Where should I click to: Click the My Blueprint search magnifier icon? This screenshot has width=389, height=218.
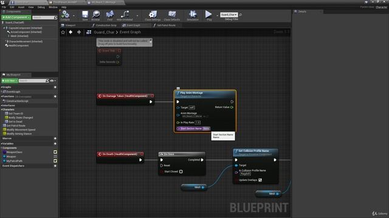47,81
